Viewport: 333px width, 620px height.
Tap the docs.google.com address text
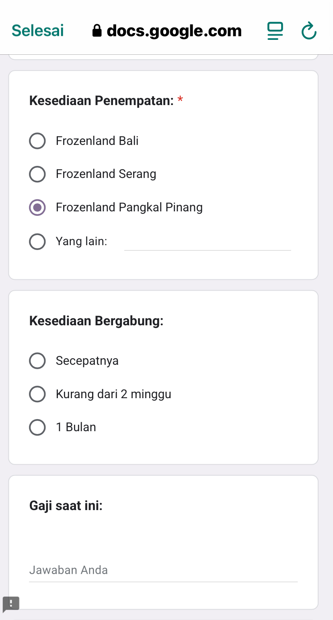point(174,31)
